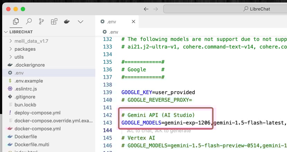
Task: Open the Dockerfile.multi file
Action: [32, 144]
